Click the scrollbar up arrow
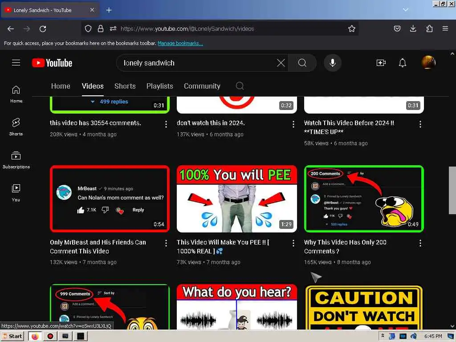The width and height of the screenshot is (456, 342). coord(452,54)
